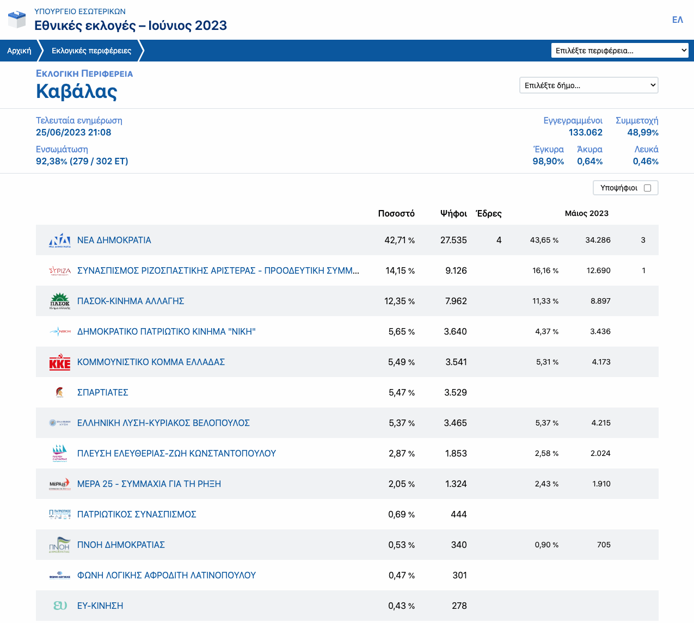Open ΠΑΣΟΚ-ΚΙΝΗΜΑ ΑΛΛΑΓΗΣ party link
This screenshot has height=623, width=694.
pyautogui.click(x=131, y=301)
